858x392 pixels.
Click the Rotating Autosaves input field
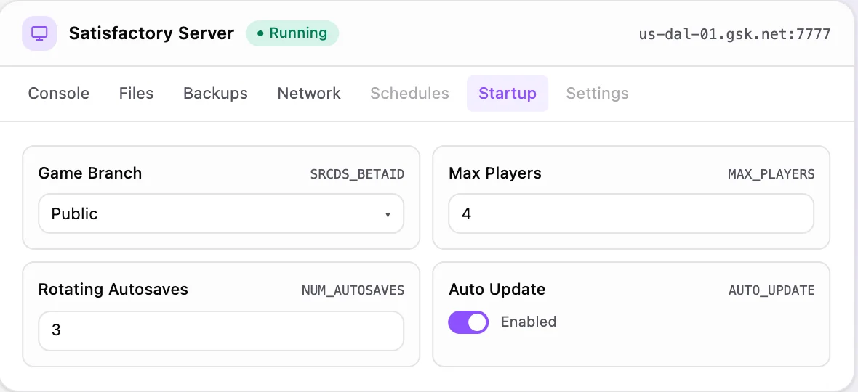click(221, 331)
